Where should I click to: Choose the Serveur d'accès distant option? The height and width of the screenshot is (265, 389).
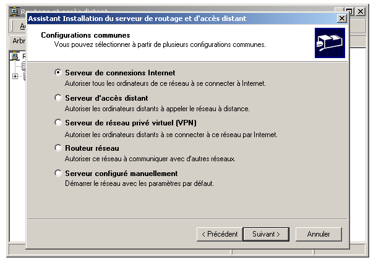58,98
